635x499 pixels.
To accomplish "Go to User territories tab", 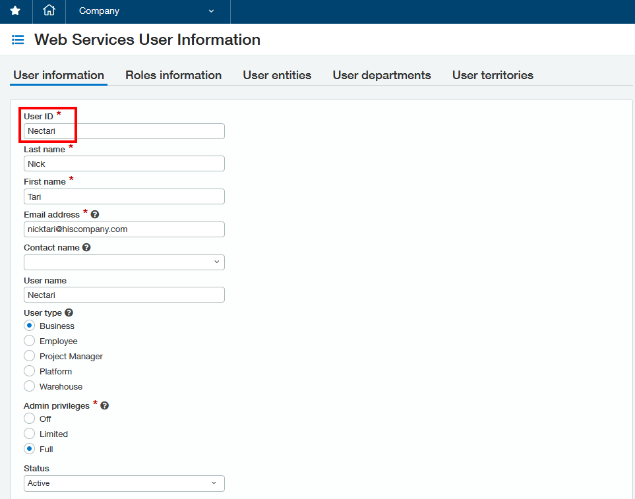I will click(493, 75).
